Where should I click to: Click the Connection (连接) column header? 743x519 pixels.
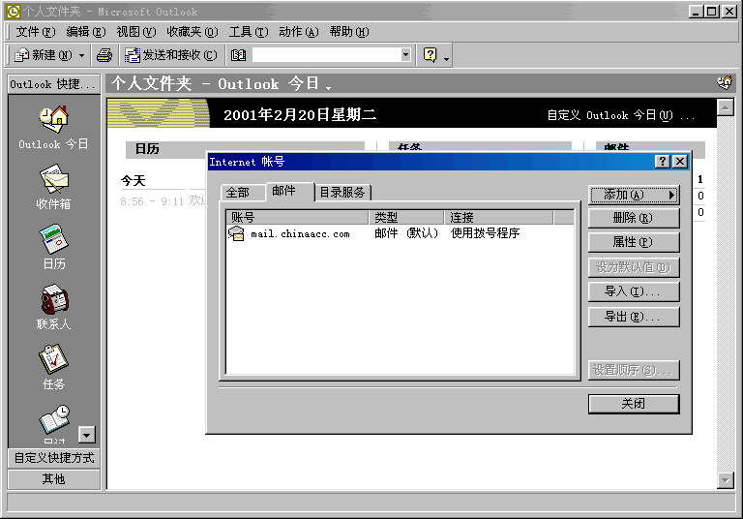[x=498, y=217]
